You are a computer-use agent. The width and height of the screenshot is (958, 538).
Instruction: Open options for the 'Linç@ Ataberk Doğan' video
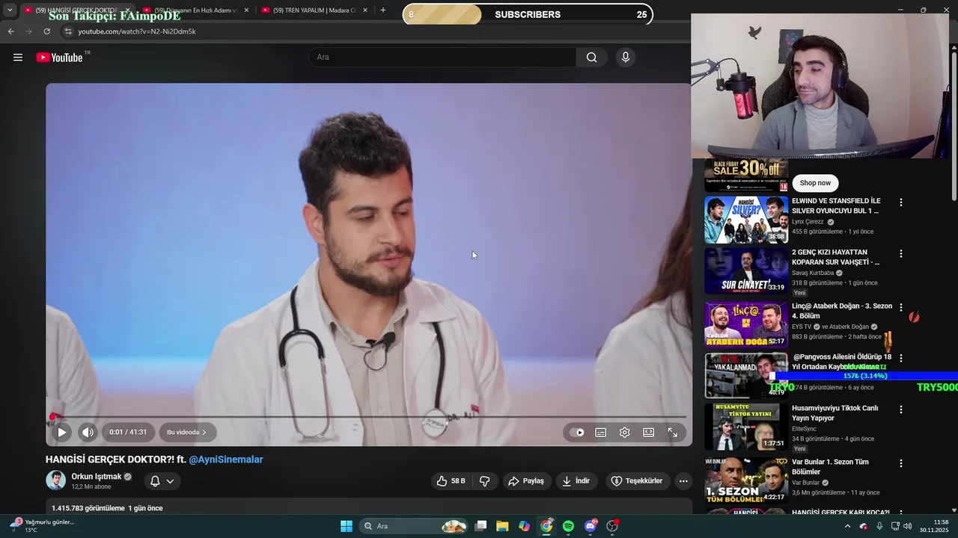[x=901, y=307]
